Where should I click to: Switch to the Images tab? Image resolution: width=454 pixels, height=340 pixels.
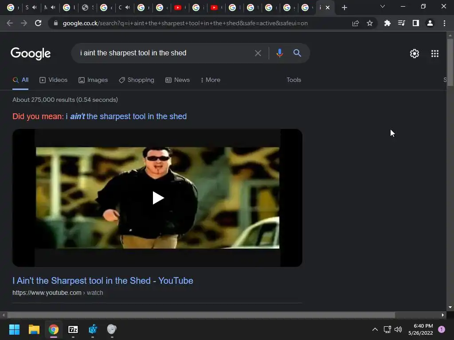[93, 80]
